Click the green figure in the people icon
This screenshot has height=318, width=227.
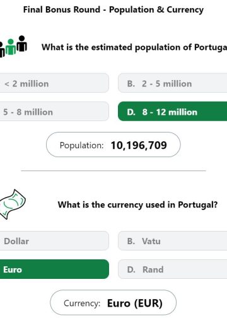coord(11,47)
